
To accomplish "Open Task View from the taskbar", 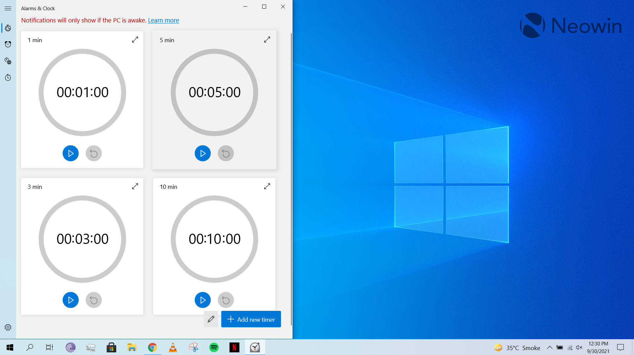I will [x=50, y=347].
